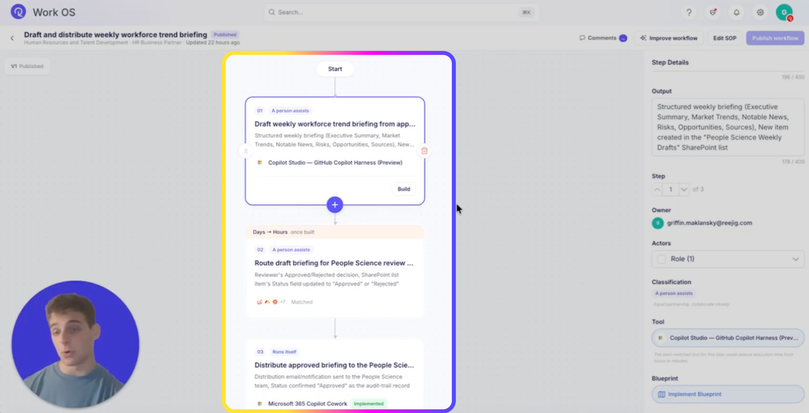Open the notifications bell
The height and width of the screenshot is (413, 809).
[x=736, y=12]
